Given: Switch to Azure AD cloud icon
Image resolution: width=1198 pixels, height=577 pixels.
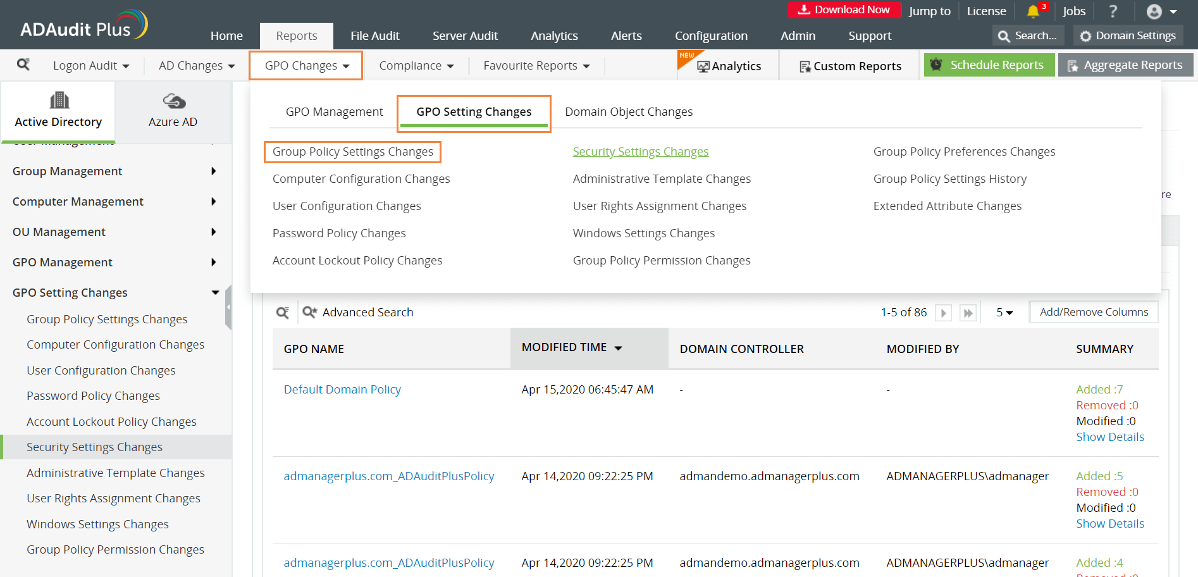Looking at the screenshot, I should (x=173, y=101).
